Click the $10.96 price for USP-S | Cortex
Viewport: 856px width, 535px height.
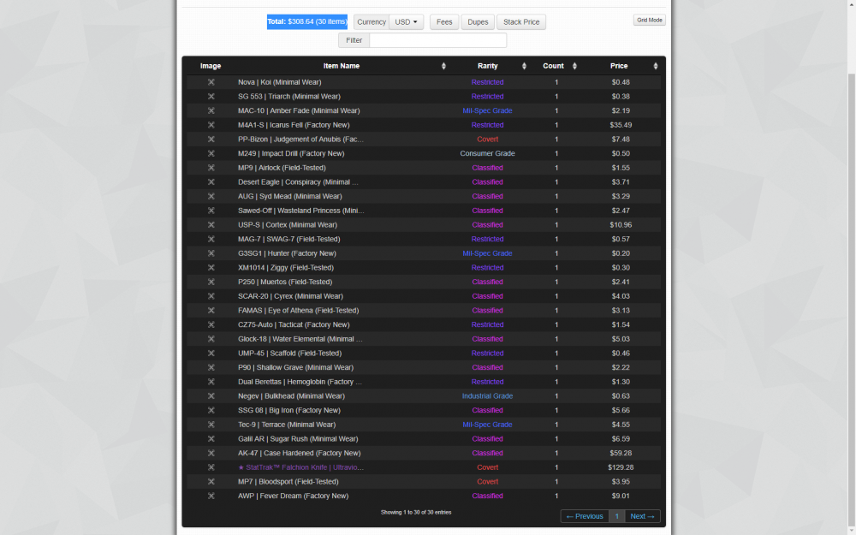pos(621,225)
